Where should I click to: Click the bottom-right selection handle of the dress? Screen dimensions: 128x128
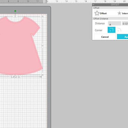click(x=43, y=75)
